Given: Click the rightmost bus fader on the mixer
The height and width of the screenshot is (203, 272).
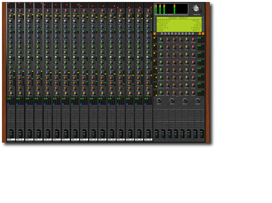Looking at the screenshot, I should [201, 133].
